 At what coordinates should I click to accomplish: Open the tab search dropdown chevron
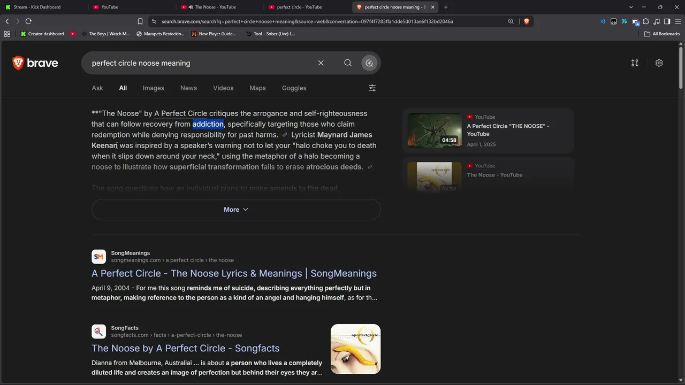pyautogui.click(x=631, y=7)
